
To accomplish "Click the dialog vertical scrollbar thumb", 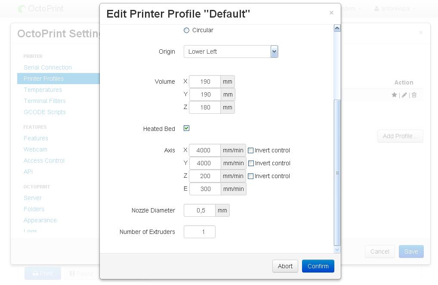I will click(337, 173).
